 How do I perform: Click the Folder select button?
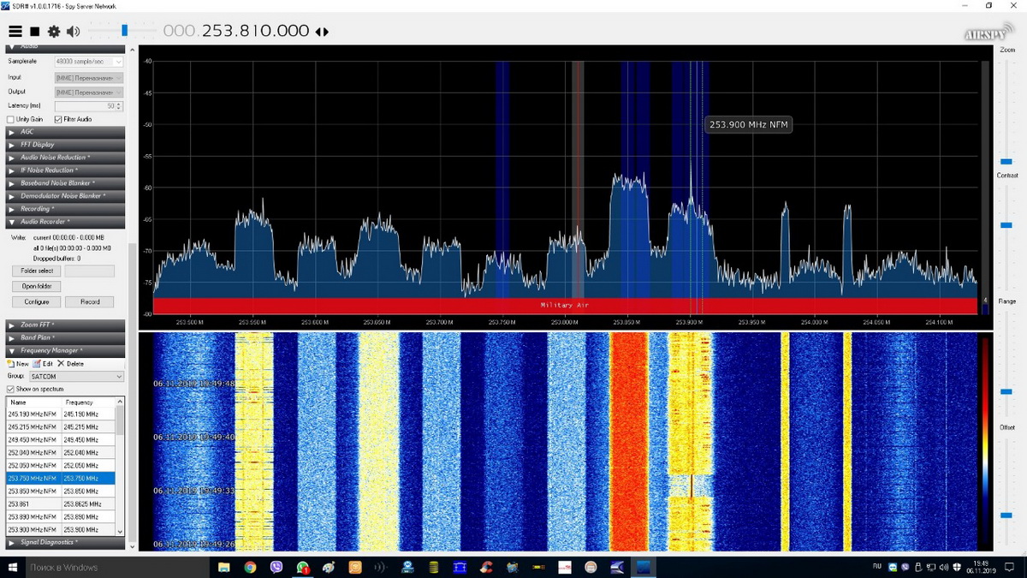coord(37,271)
